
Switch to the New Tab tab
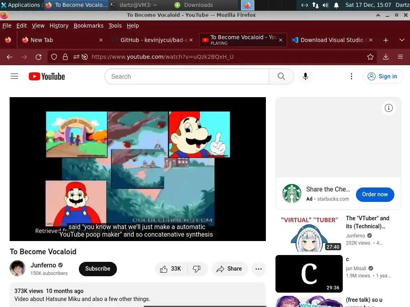pos(62,40)
